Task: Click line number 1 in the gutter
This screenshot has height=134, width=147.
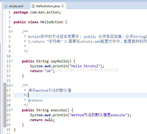Action: point(10,12)
